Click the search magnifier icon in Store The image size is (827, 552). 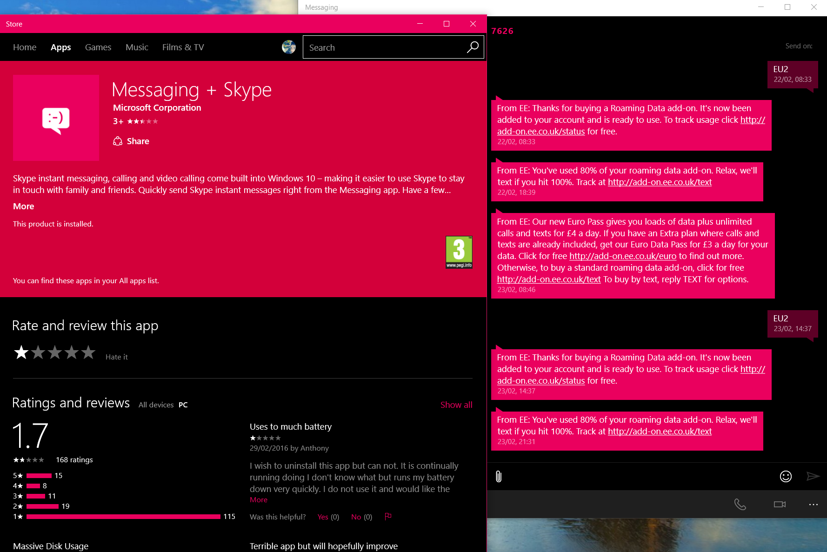pyautogui.click(x=473, y=47)
